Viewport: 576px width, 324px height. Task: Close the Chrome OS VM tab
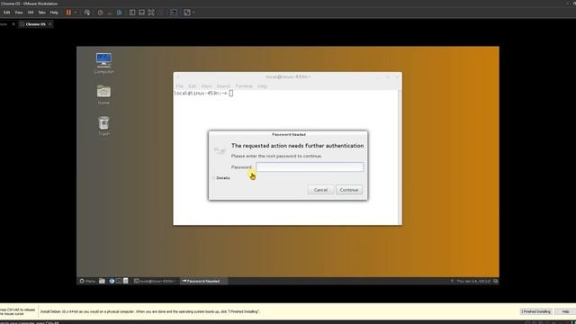[x=50, y=24]
